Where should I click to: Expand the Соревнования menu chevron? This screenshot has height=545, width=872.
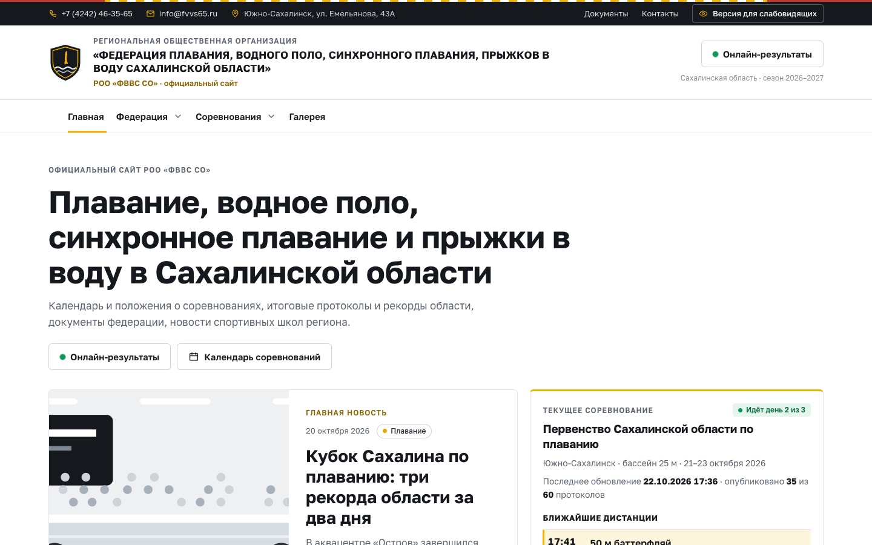[271, 116]
